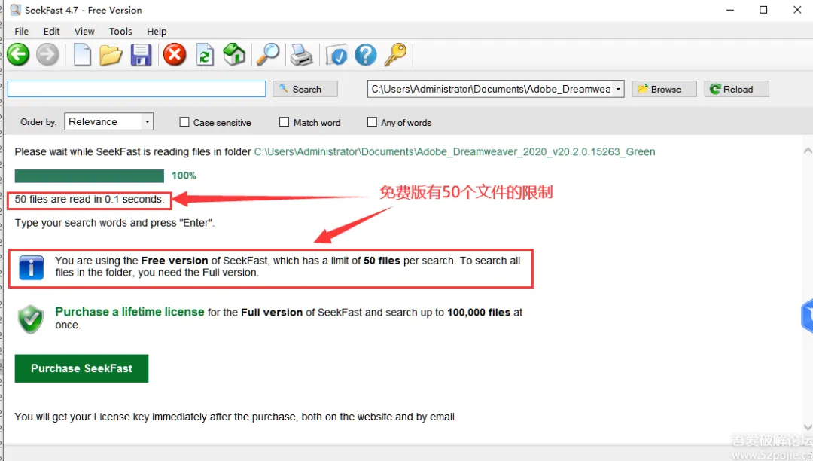Open the Edit menu
The width and height of the screenshot is (813, 461).
(51, 31)
